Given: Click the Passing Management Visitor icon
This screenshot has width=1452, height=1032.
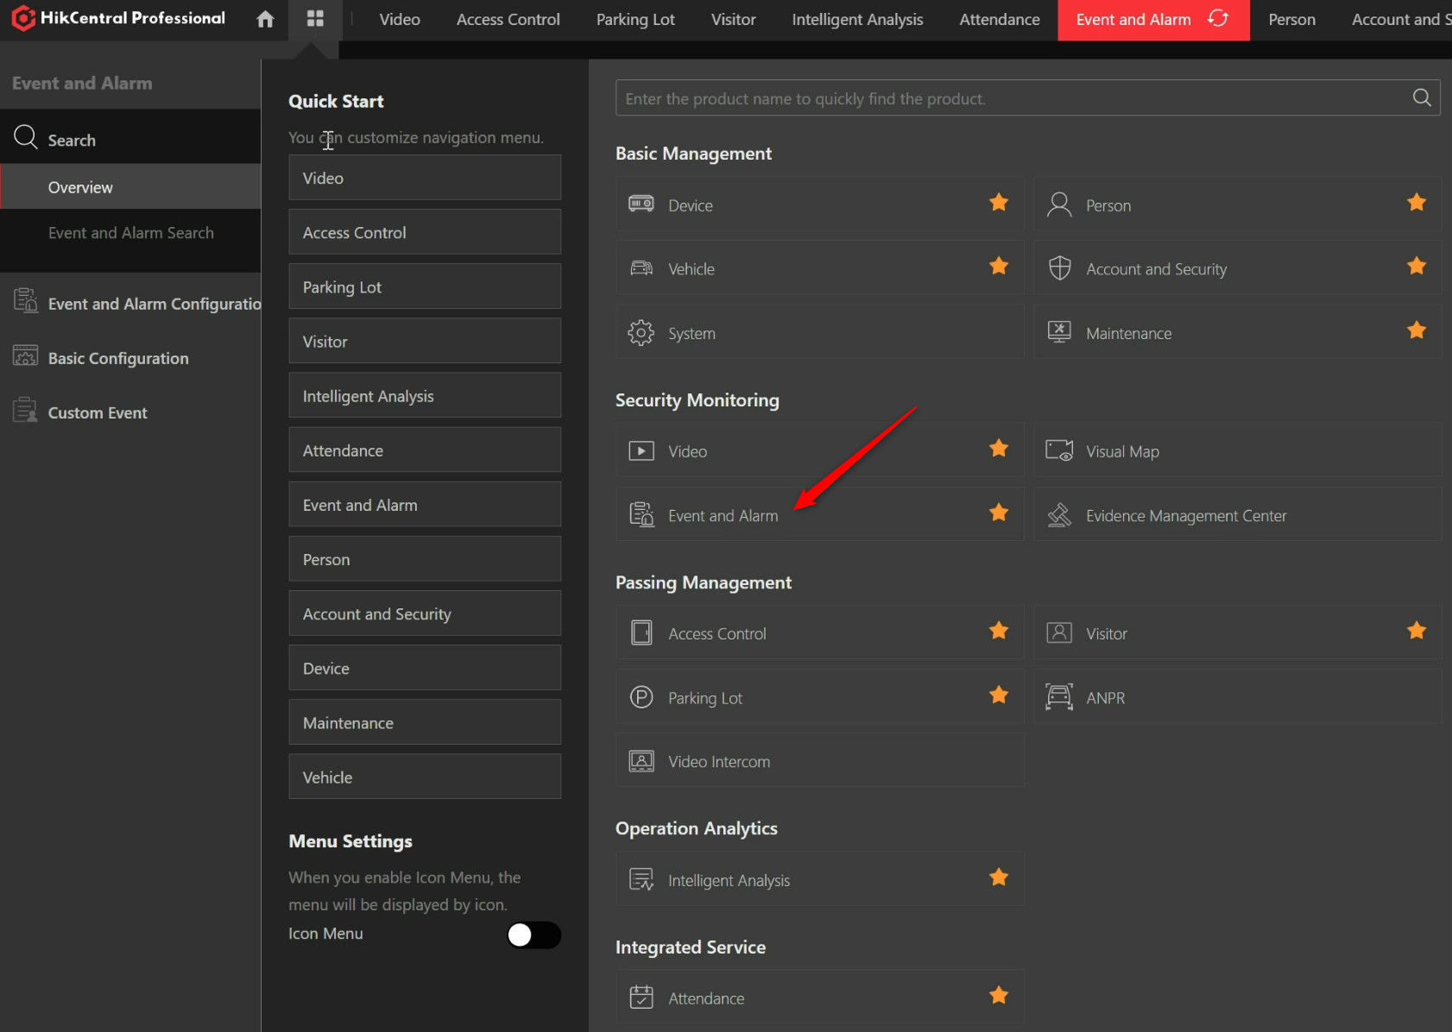Looking at the screenshot, I should [x=1059, y=632].
